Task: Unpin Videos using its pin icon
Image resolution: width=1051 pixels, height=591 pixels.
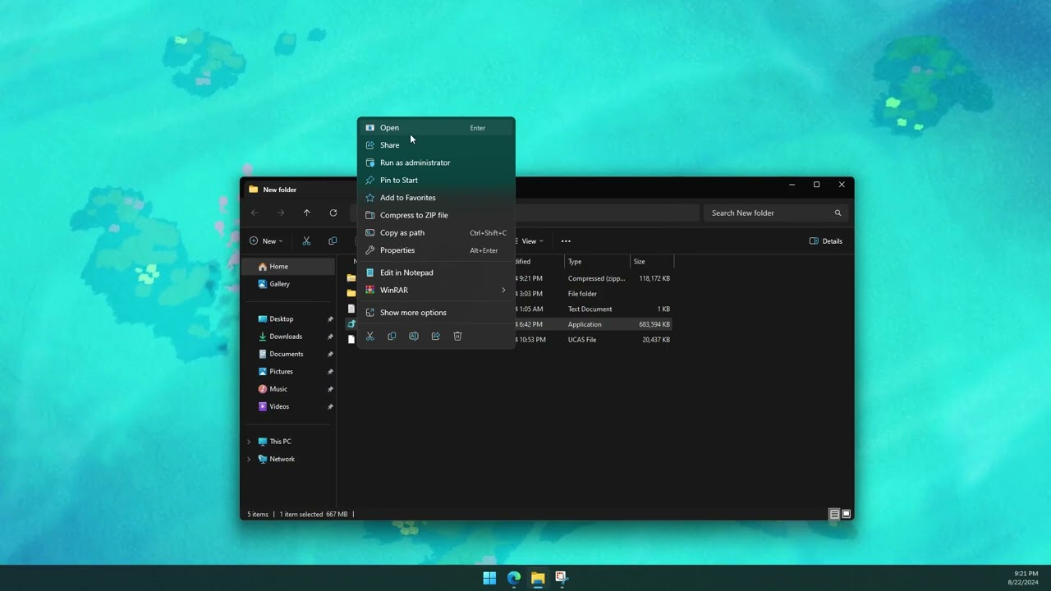Action: (x=330, y=406)
